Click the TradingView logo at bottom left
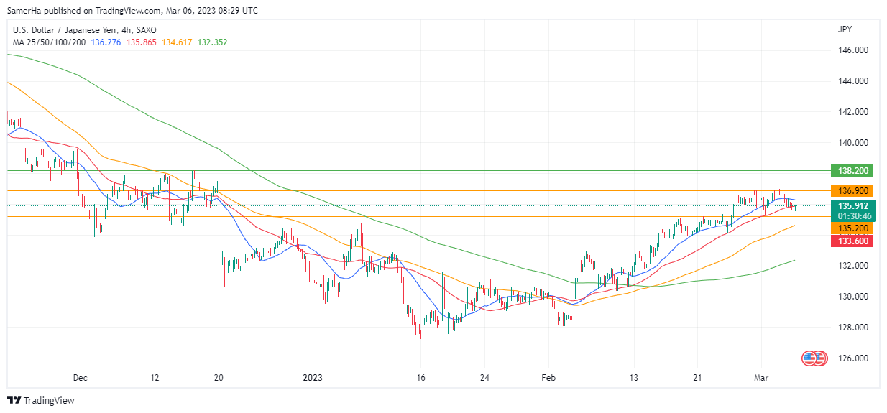 (41, 400)
